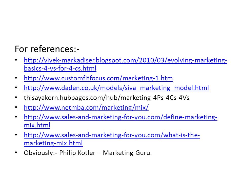Click the bullet before the define-marketing link
Image resolution: width=243 pixels, height=182 pixels.
click(16, 117)
